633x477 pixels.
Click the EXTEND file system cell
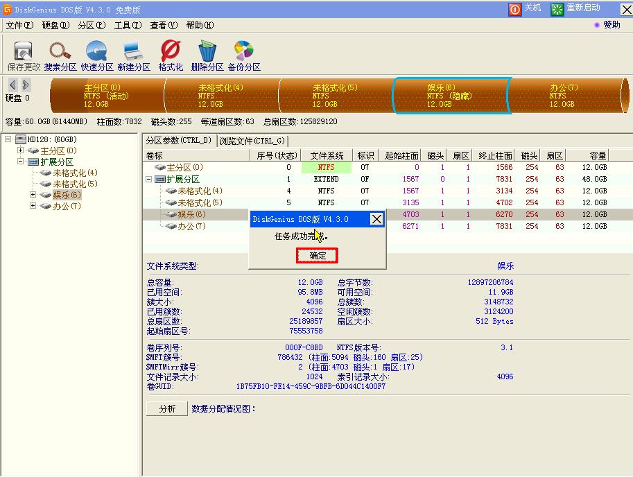326,179
